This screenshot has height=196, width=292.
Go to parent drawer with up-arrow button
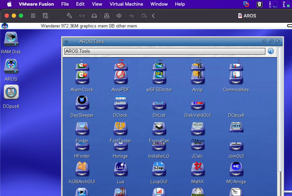(x=271, y=51)
